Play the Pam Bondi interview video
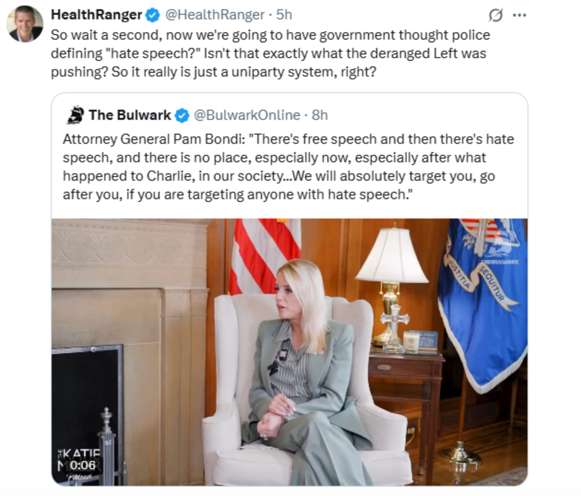Image resolution: width=581 pixels, height=496 pixels. coord(290,352)
